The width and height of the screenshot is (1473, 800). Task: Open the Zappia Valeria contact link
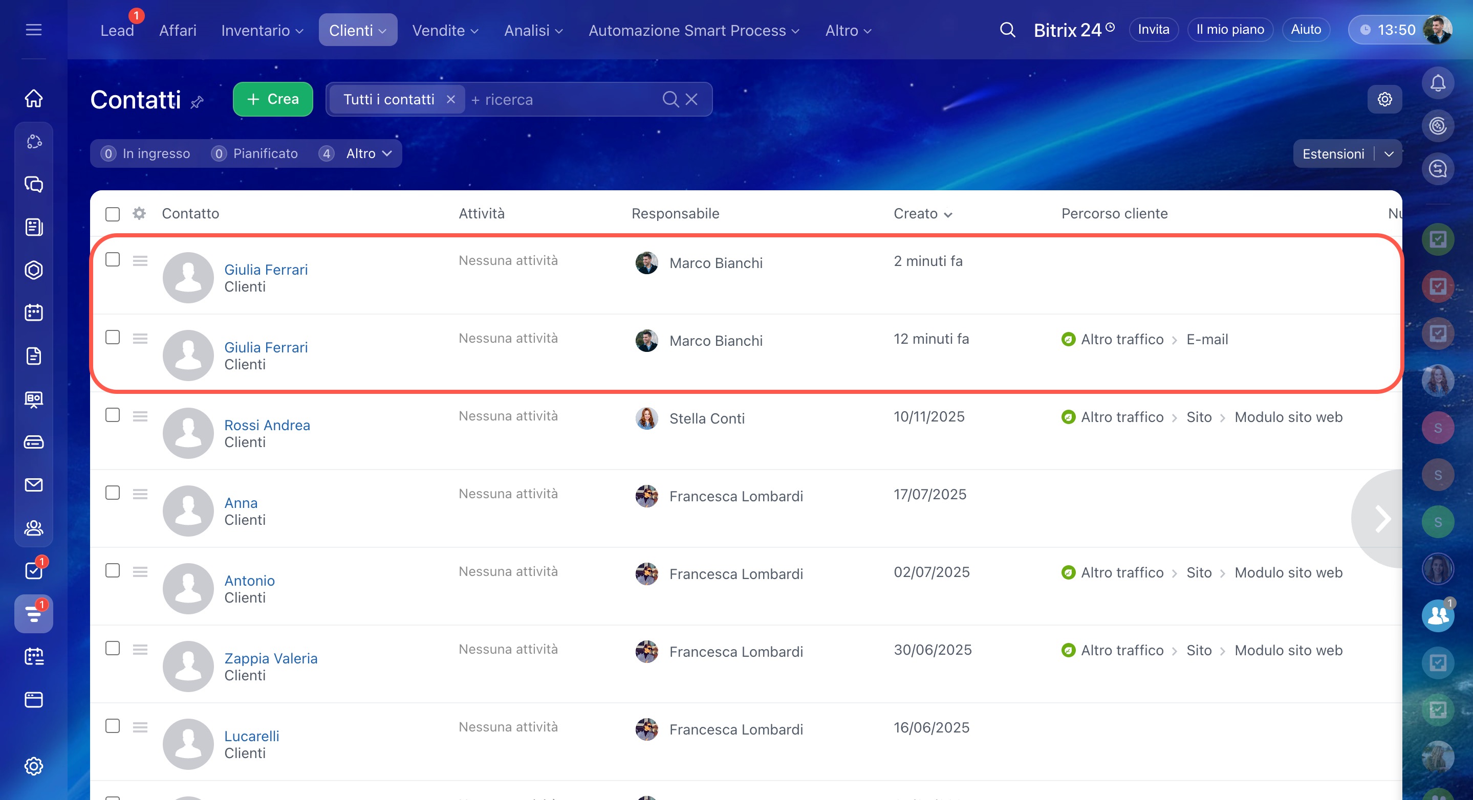click(270, 658)
